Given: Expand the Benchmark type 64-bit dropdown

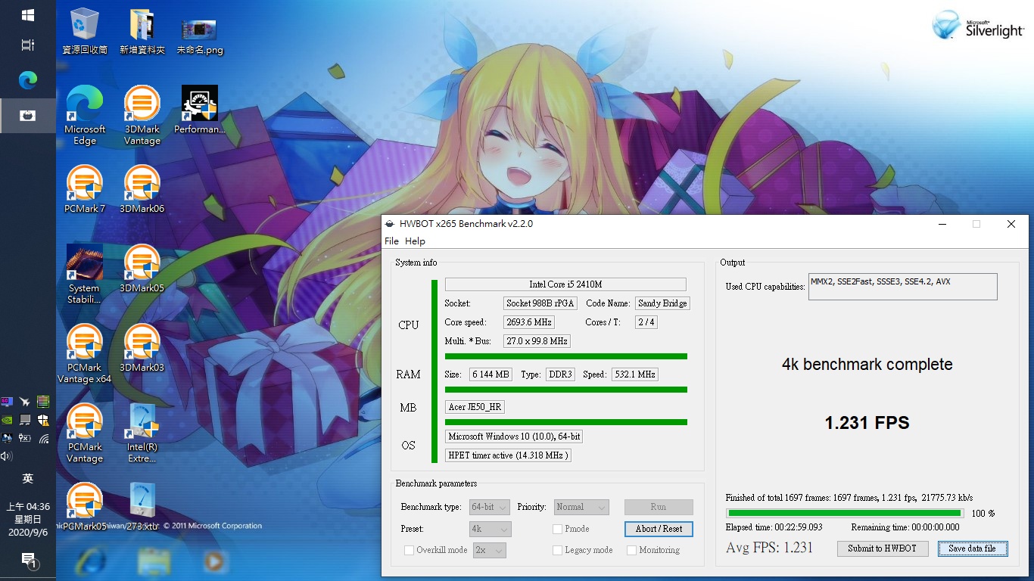Looking at the screenshot, I should point(490,507).
